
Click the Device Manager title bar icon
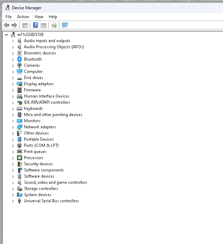[x=7, y=8]
